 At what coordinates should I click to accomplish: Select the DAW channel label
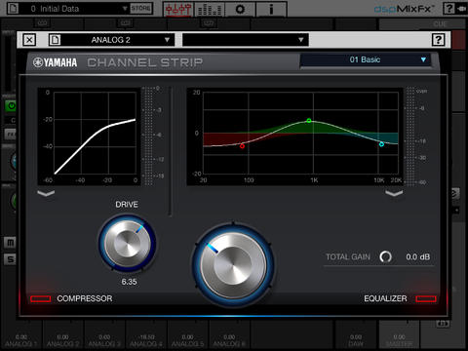(x=356, y=343)
